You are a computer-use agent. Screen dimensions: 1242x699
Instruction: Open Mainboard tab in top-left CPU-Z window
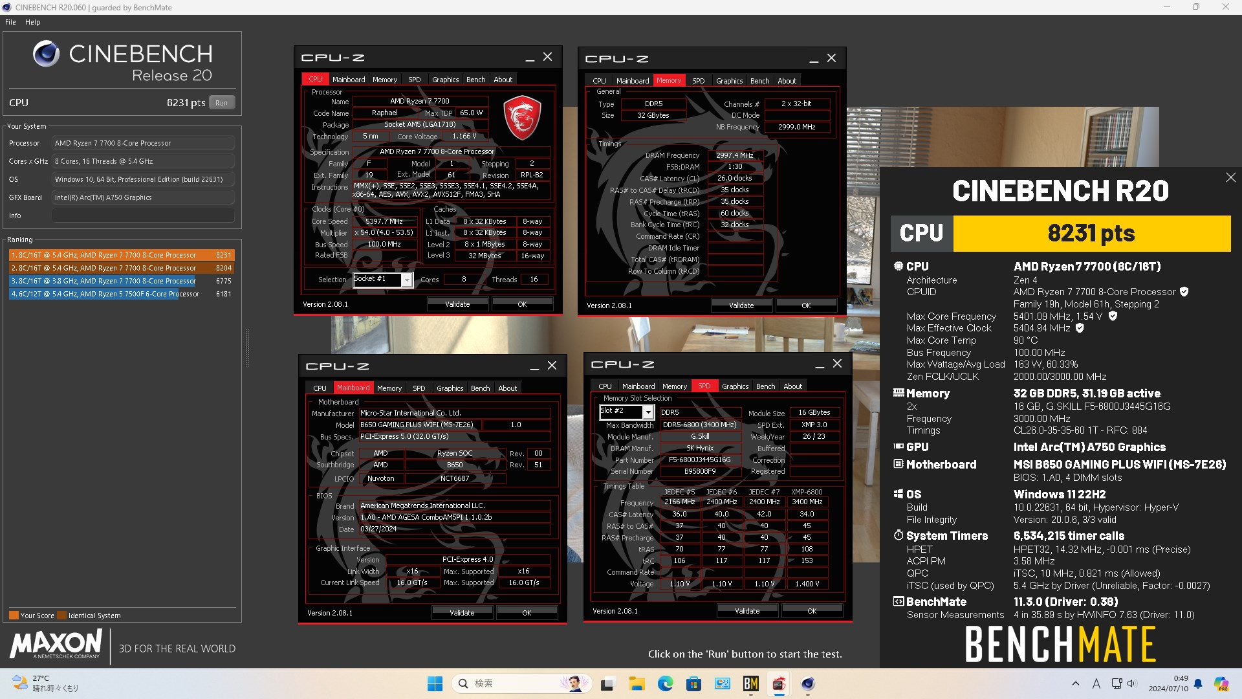pyautogui.click(x=349, y=80)
